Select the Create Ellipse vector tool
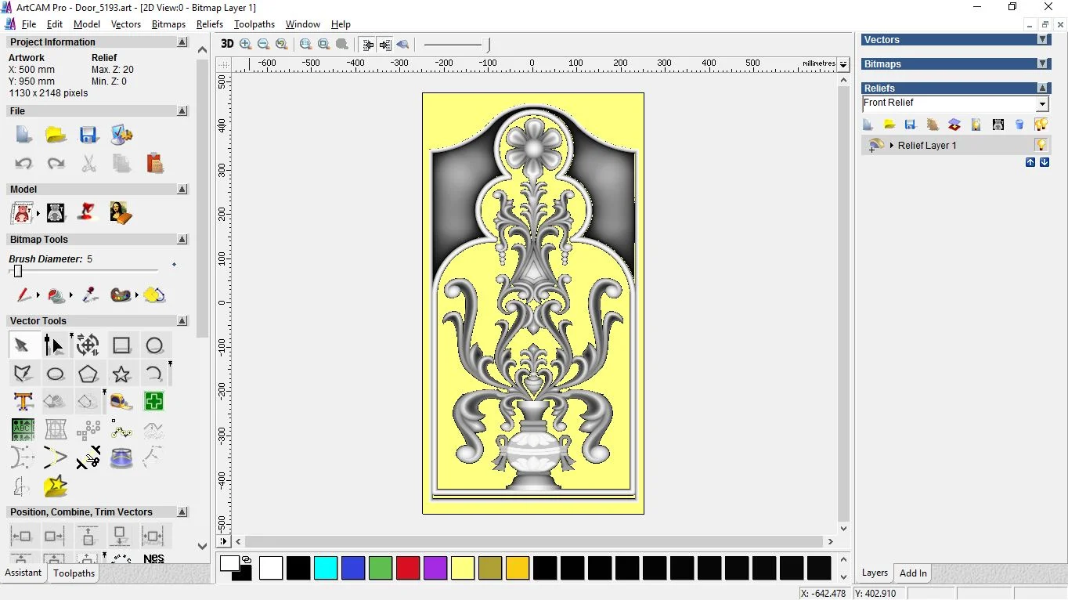 tap(55, 374)
